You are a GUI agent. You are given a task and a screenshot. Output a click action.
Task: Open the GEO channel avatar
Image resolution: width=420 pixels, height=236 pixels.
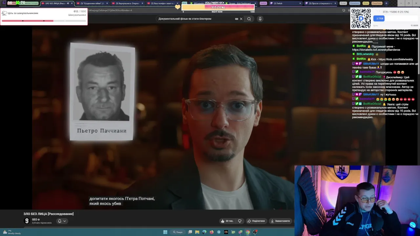(x=27, y=221)
